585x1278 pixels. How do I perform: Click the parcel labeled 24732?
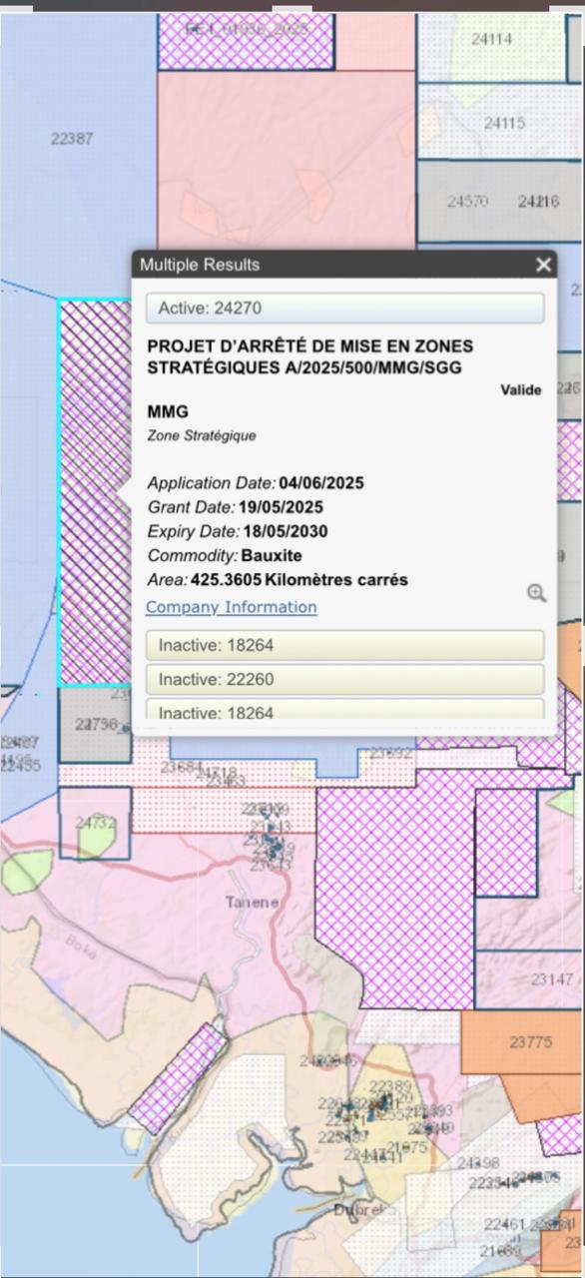(96, 823)
